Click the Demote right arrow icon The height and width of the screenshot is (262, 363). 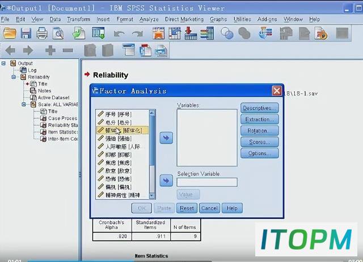click(x=28, y=50)
